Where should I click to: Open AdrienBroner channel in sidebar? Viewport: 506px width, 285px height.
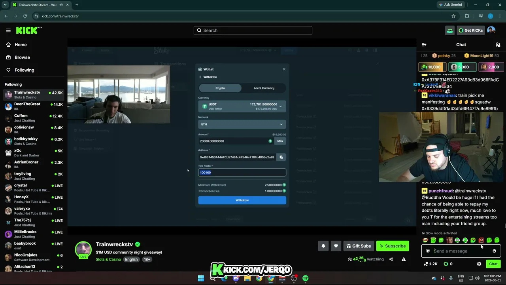pyautogui.click(x=34, y=164)
